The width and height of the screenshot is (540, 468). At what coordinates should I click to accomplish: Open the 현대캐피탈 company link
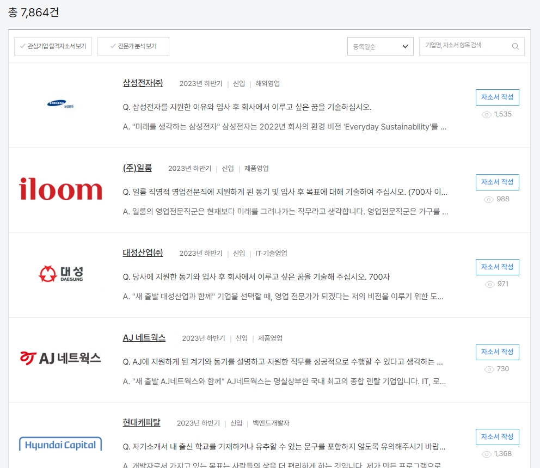point(142,422)
